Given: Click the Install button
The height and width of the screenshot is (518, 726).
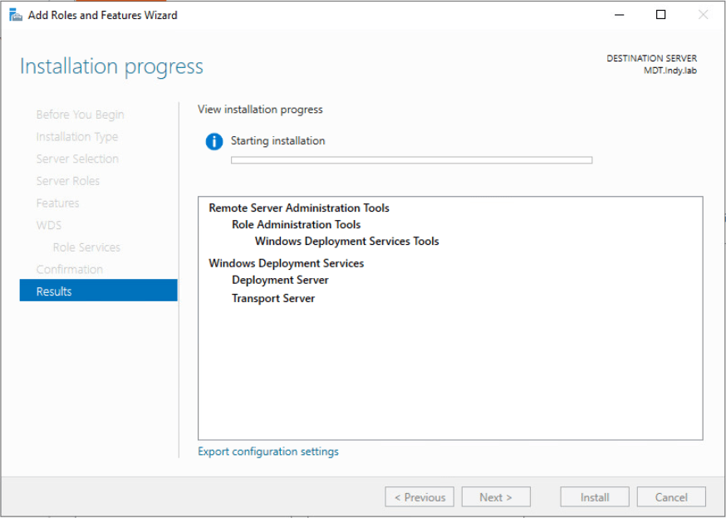Looking at the screenshot, I should pos(595,497).
